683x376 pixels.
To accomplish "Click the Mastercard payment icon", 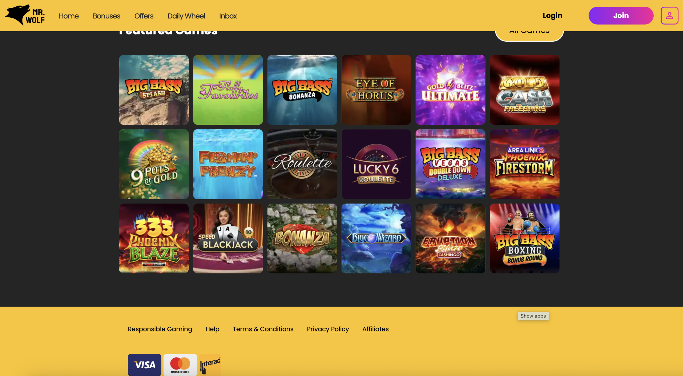I will (180, 365).
